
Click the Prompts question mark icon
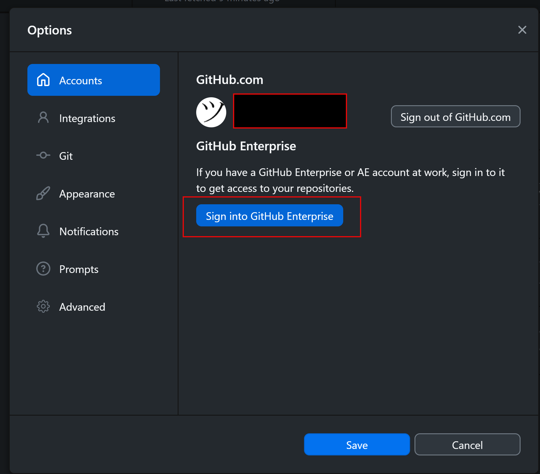[43, 269]
